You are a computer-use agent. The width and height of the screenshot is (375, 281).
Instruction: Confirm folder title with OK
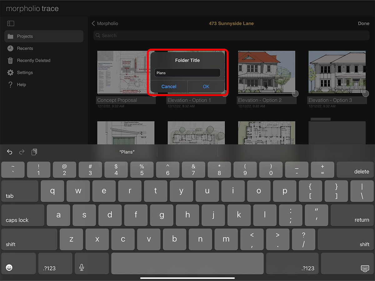(x=206, y=86)
